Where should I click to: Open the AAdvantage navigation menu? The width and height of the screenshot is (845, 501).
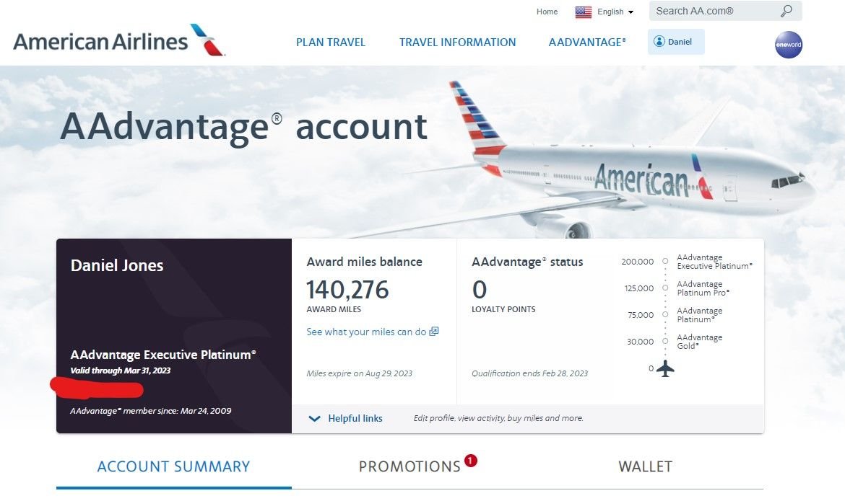click(587, 43)
